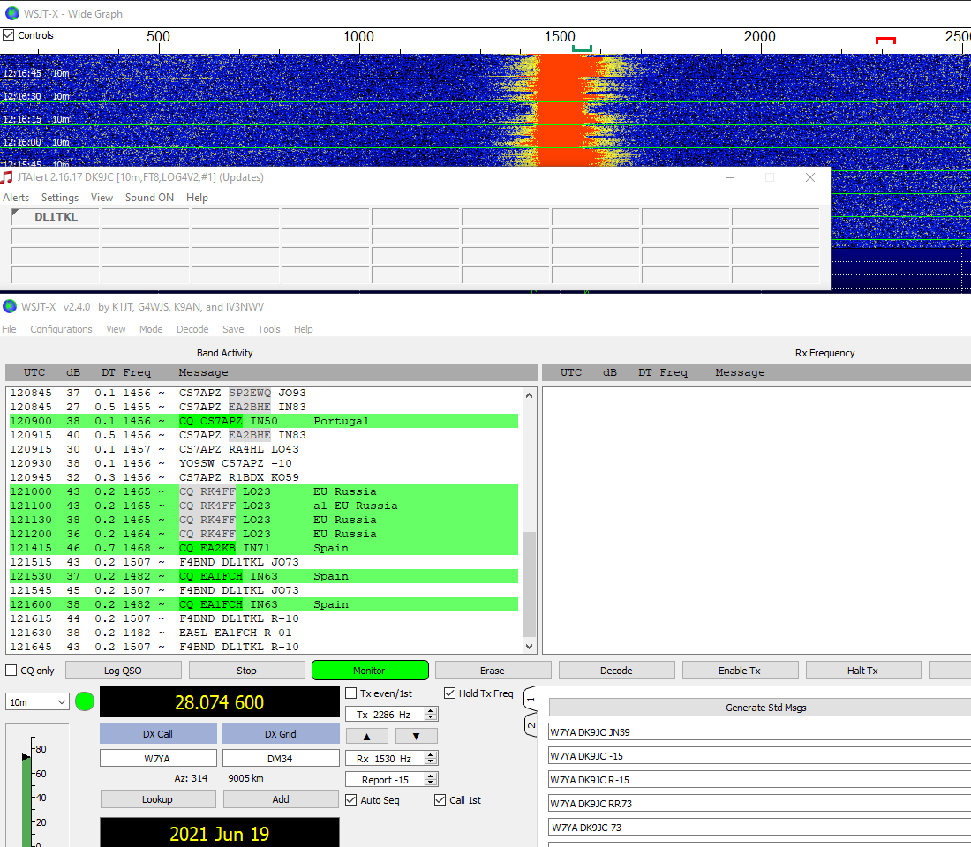Click the up arrow button under Tx frequency
The width and height of the screenshot is (971, 847).
(366, 736)
